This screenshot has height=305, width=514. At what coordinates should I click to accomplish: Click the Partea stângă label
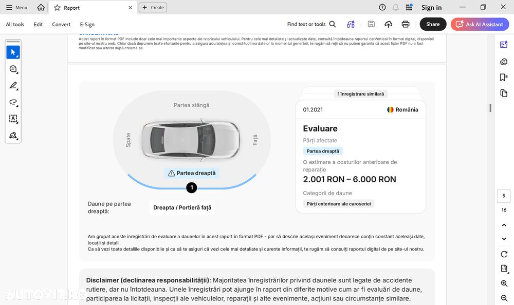pyautogui.click(x=191, y=105)
